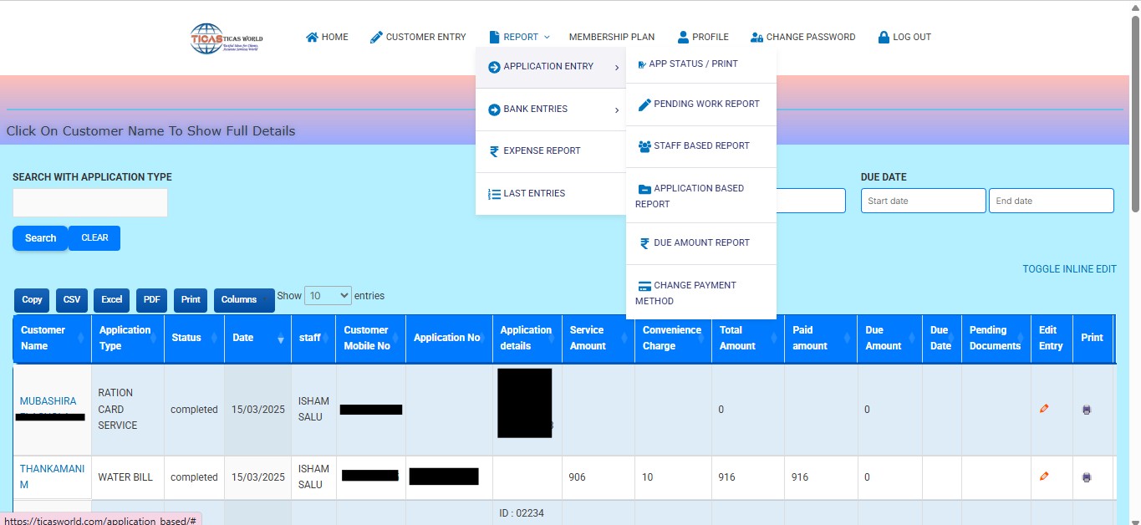
Task: Click the print icon for THANKAMANI M row
Action: pyautogui.click(x=1087, y=477)
